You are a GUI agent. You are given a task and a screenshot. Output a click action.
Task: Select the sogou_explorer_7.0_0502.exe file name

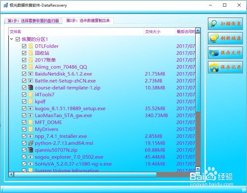tap(69, 157)
